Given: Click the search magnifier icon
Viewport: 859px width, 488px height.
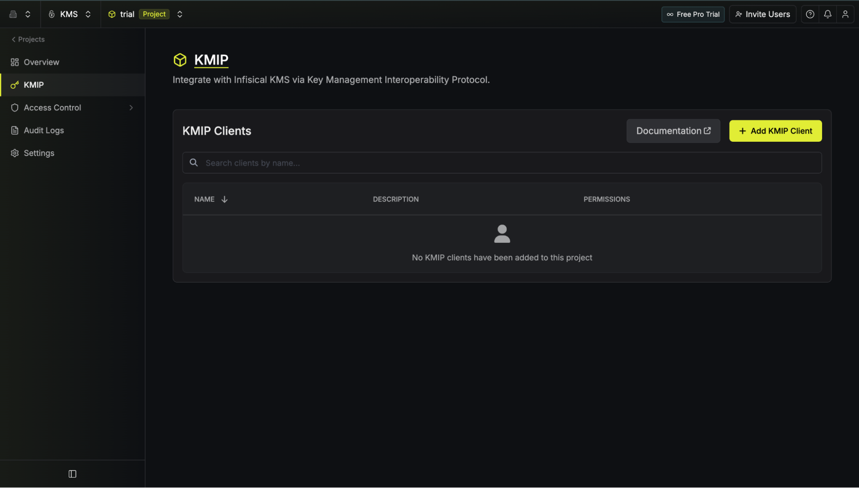Looking at the screenshot, I should click(x=194, y=163).
